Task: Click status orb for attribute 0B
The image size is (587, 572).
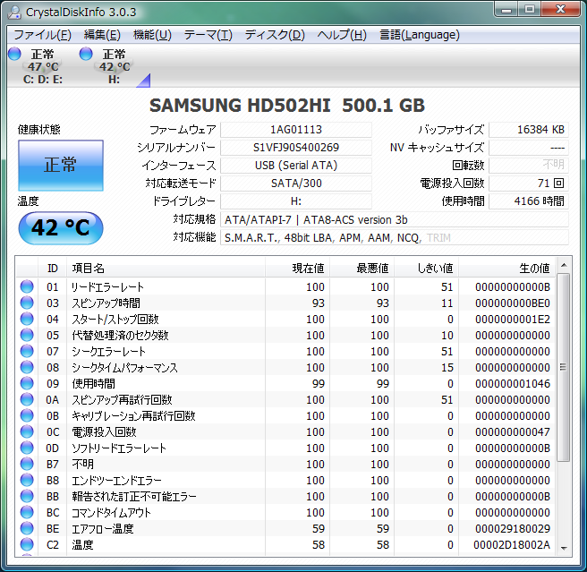Action: (x=27, y=415)
